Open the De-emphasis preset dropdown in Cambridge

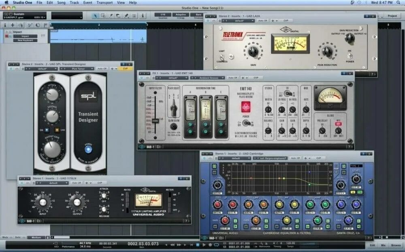pyautogui.click(x=270, y=158)
